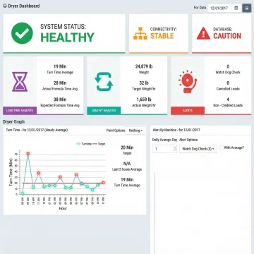Click the 24,879 lb Weight value
The width and height of the screenshot is (254, 254).
[x=144, y=66]
